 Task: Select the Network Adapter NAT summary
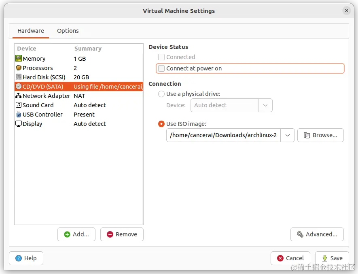[x=79, y=96]
